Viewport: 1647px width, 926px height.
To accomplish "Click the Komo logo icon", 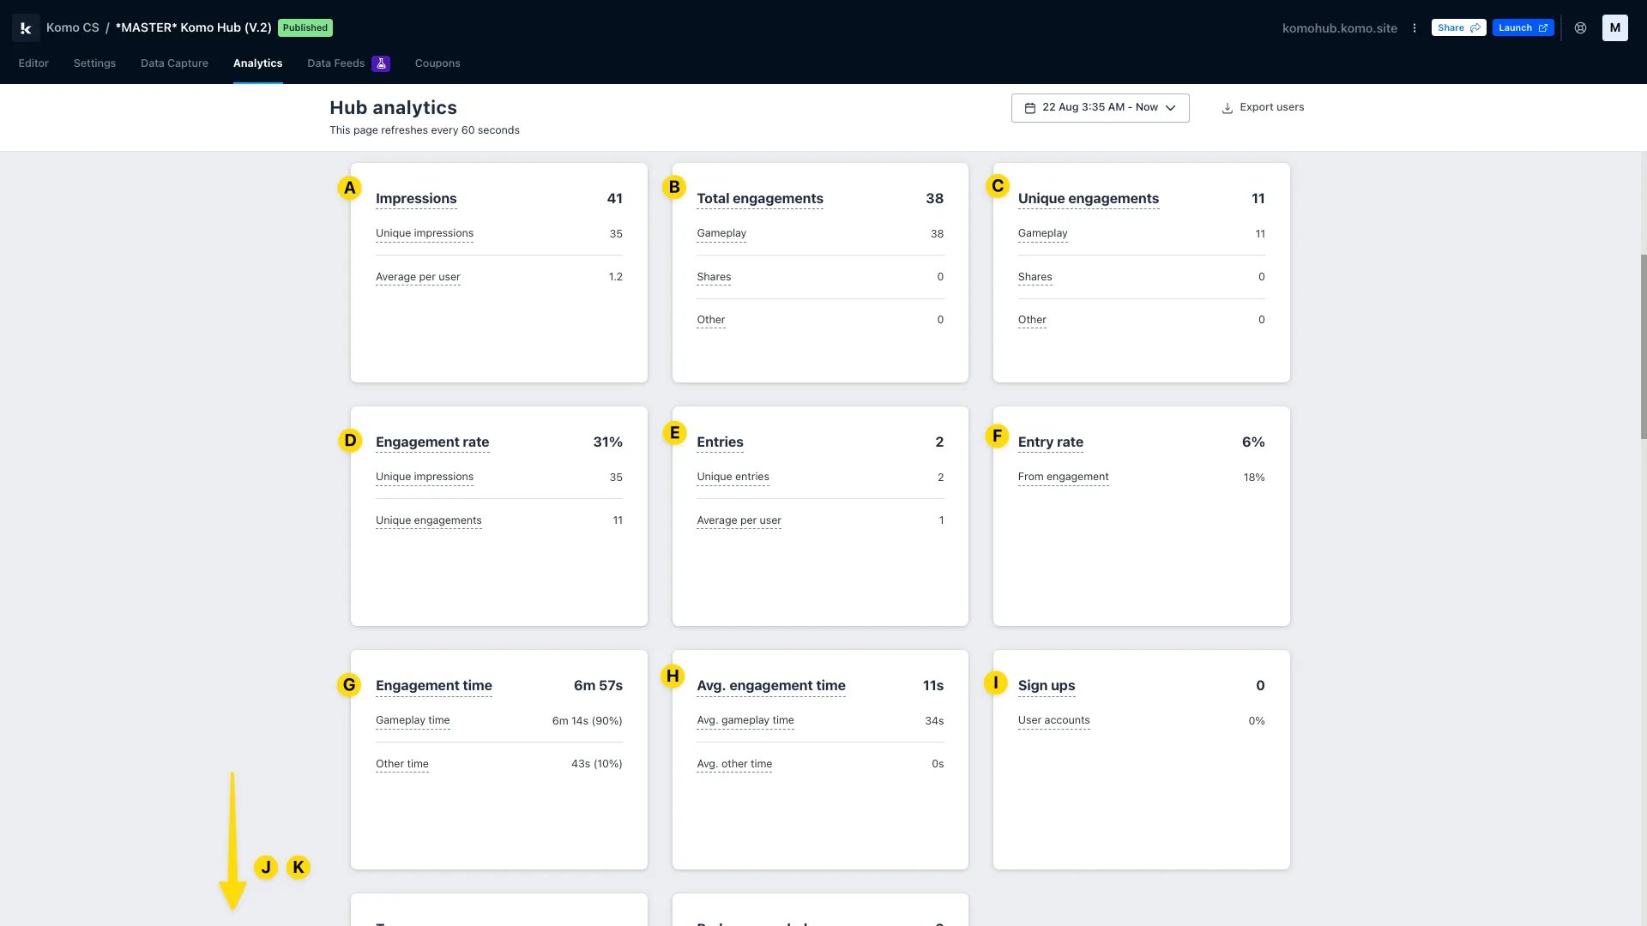I will coord(26,27).
